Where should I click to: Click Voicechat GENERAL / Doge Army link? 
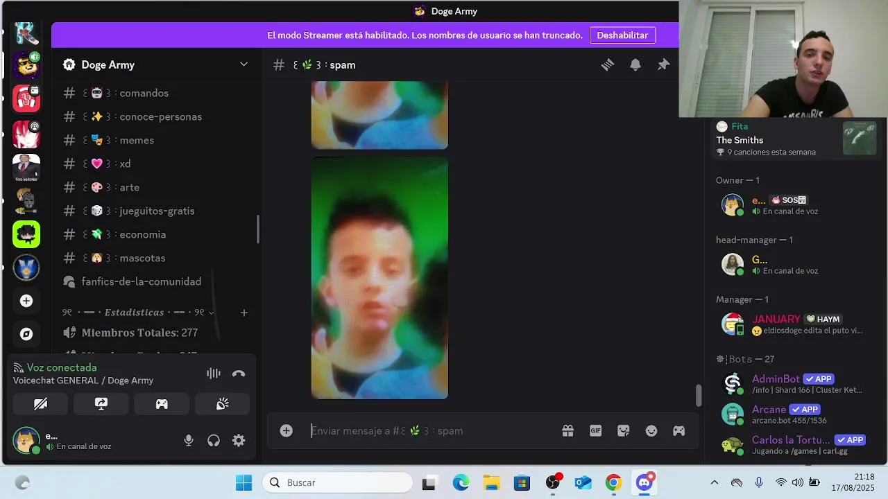[83, 380]
